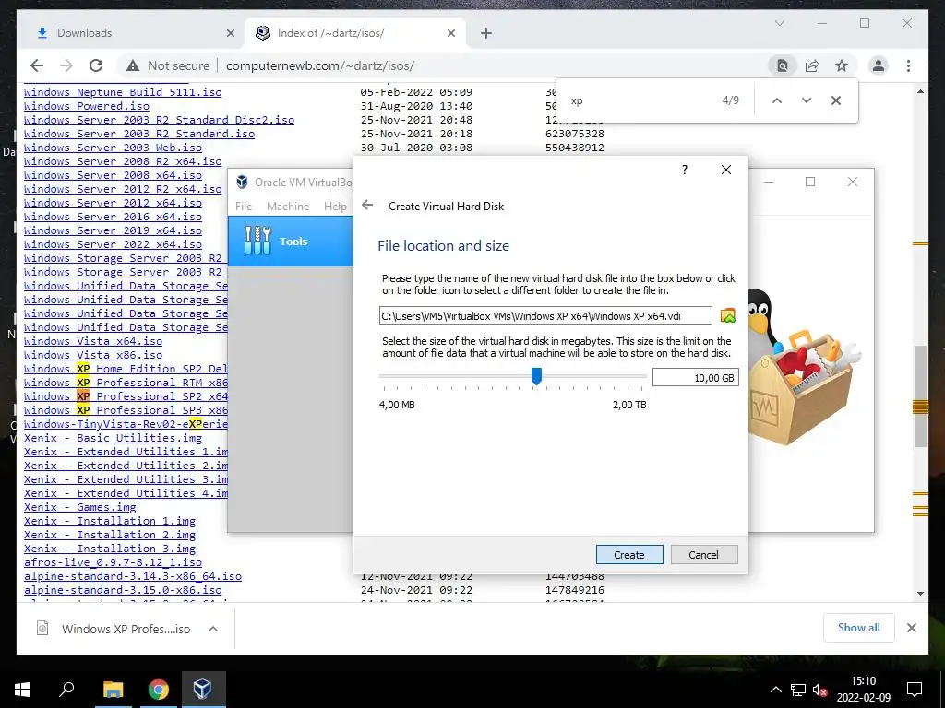Open afros-live_0.9.7-8.12_1.iso link

[x=113, y=563]
